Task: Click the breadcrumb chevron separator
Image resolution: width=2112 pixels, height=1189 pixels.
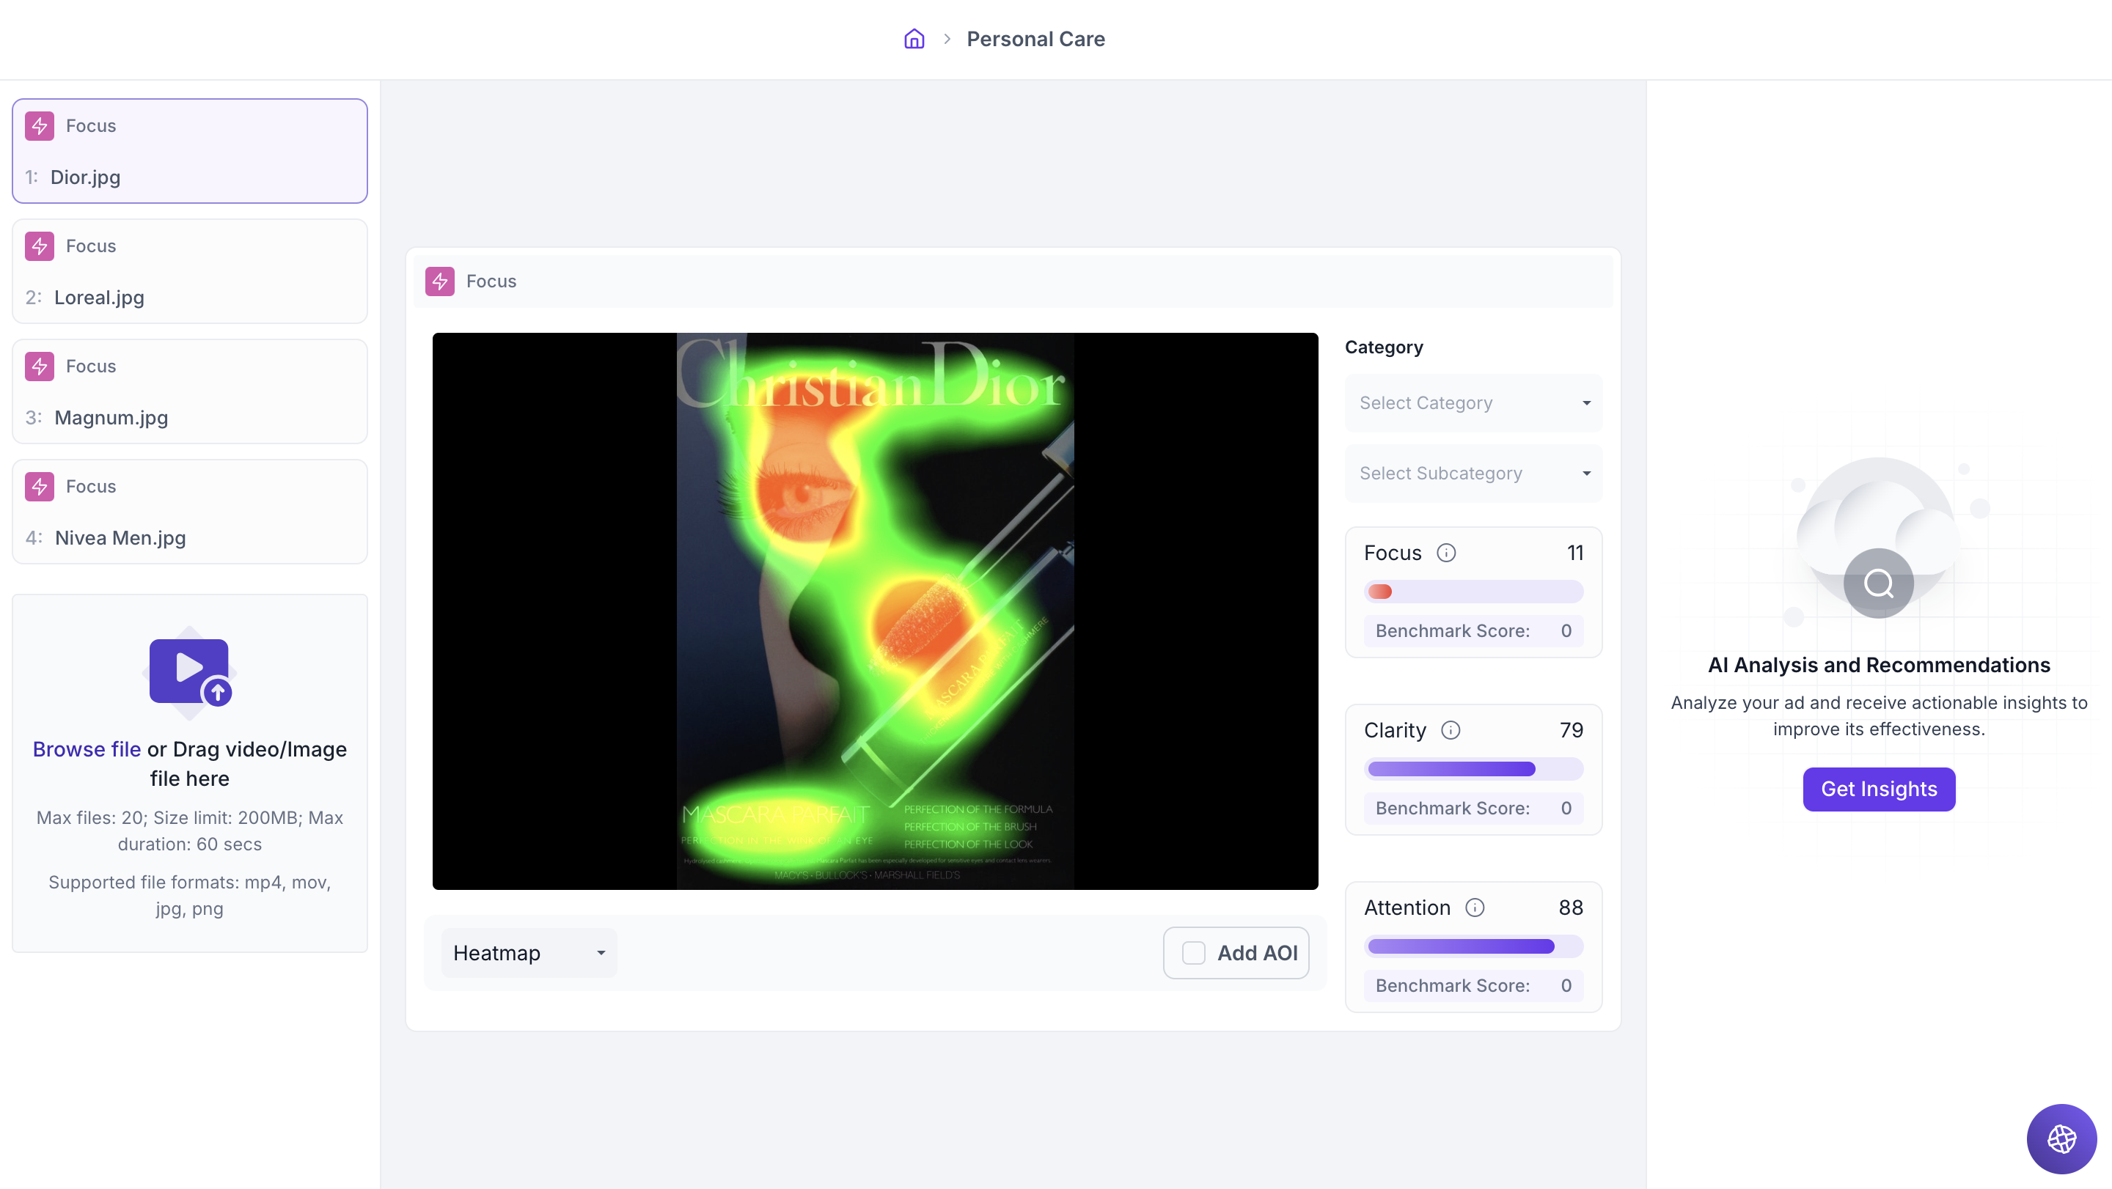Action: [x=947, y=39]
